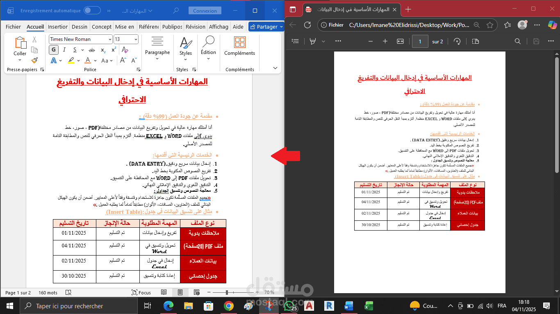Toggle the Enregistrement automatique switch in Word

(x=92, y=11)
